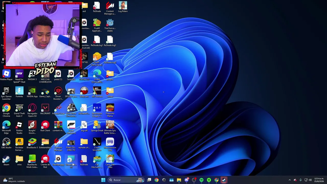This screenshot has height=184, width=327.
Task: Select the PAYDAY 3 desktop icon
Action: click(32, 76)
